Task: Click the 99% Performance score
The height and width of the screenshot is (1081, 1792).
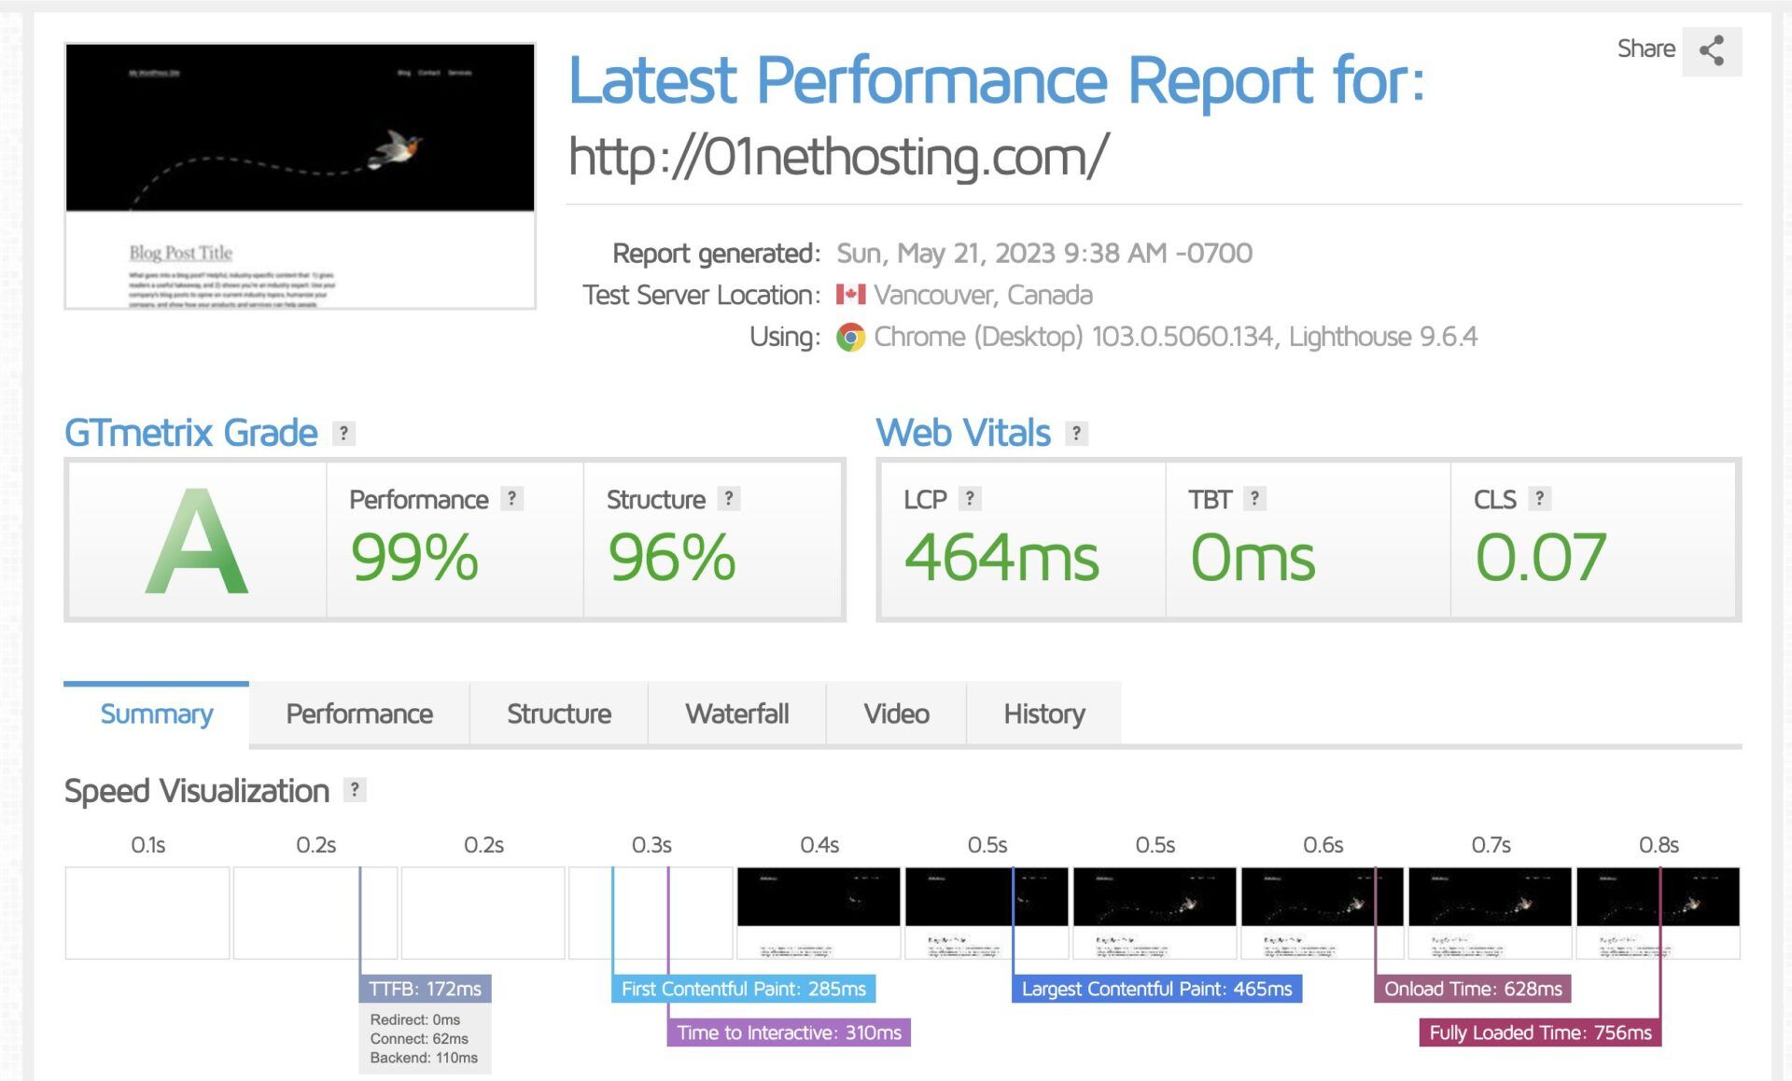Action: tap(414, 557)
